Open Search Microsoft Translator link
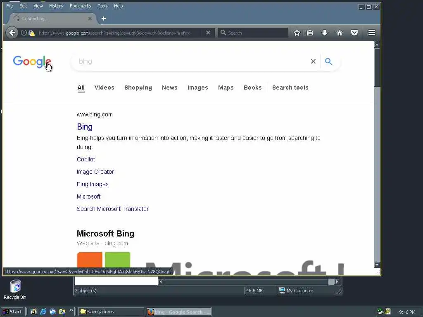Screen dimensions: 423x317 click(x=112, y=209)
